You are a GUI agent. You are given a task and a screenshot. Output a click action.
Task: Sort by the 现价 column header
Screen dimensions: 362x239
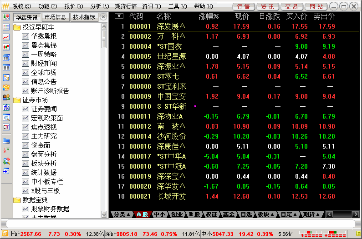(x=242, y=16)
